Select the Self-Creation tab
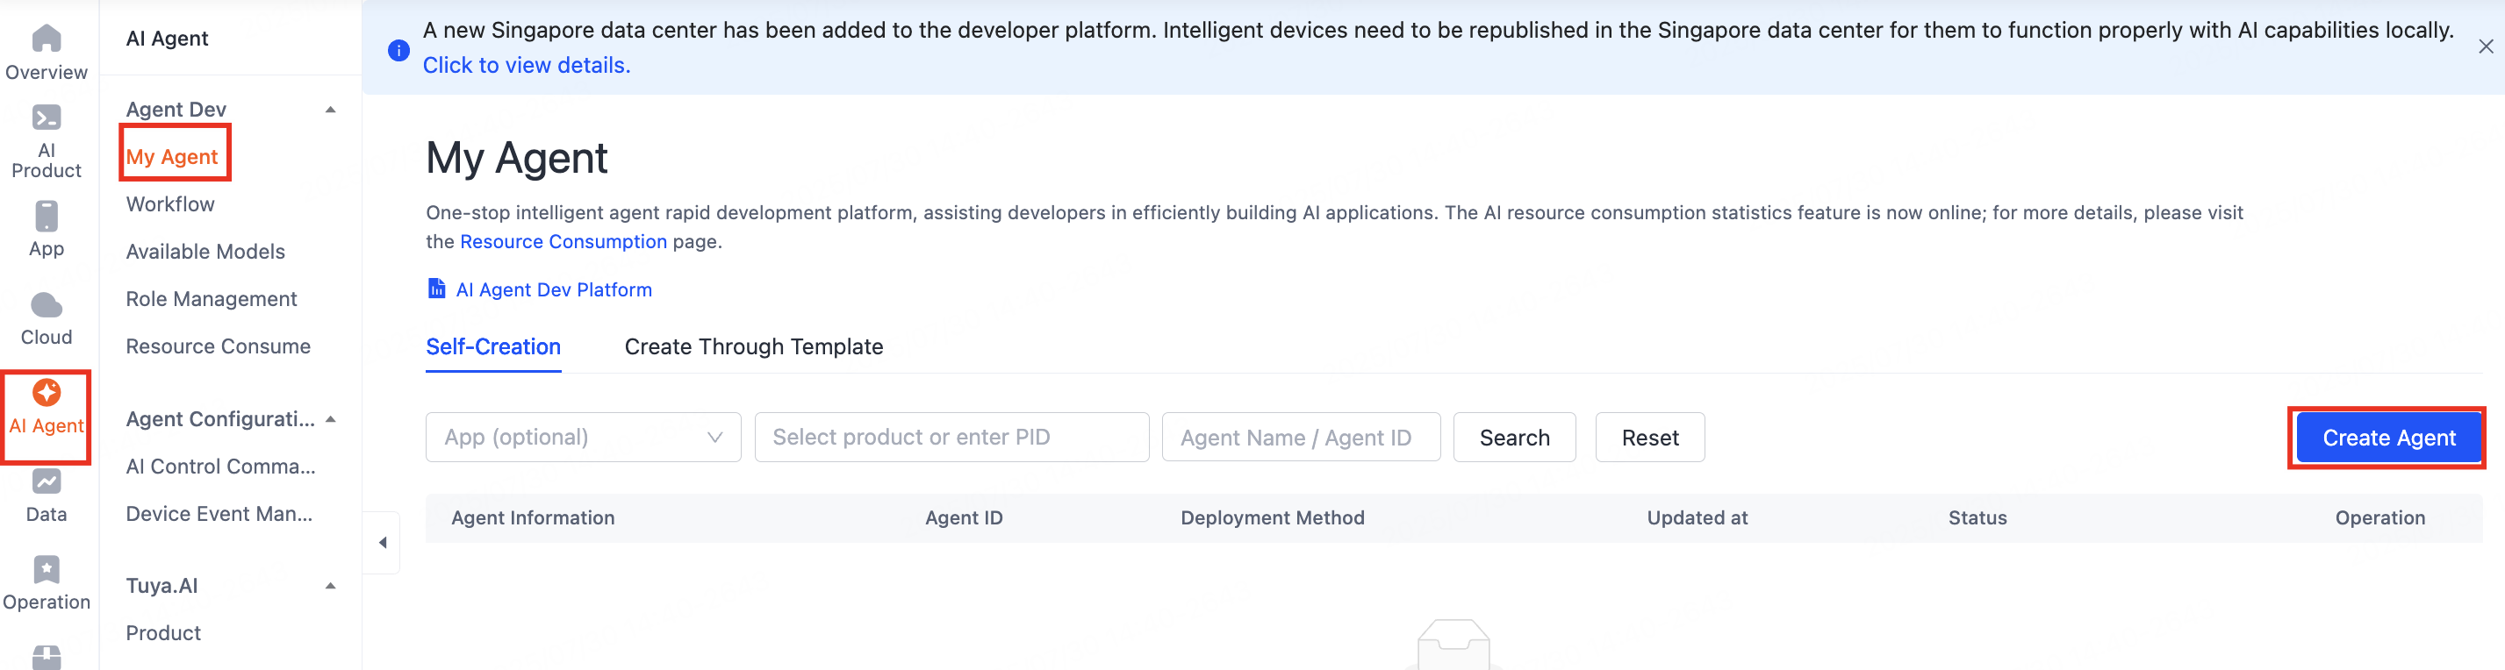 [x=493, y=347]
